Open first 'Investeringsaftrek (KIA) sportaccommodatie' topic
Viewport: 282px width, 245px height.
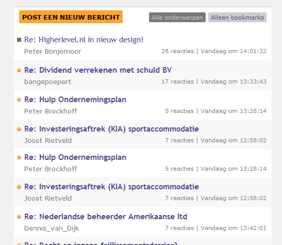(x=111, y=129)
